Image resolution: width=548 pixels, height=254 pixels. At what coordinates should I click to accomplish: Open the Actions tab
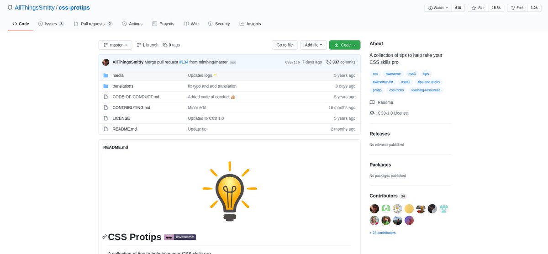point(132,24)
